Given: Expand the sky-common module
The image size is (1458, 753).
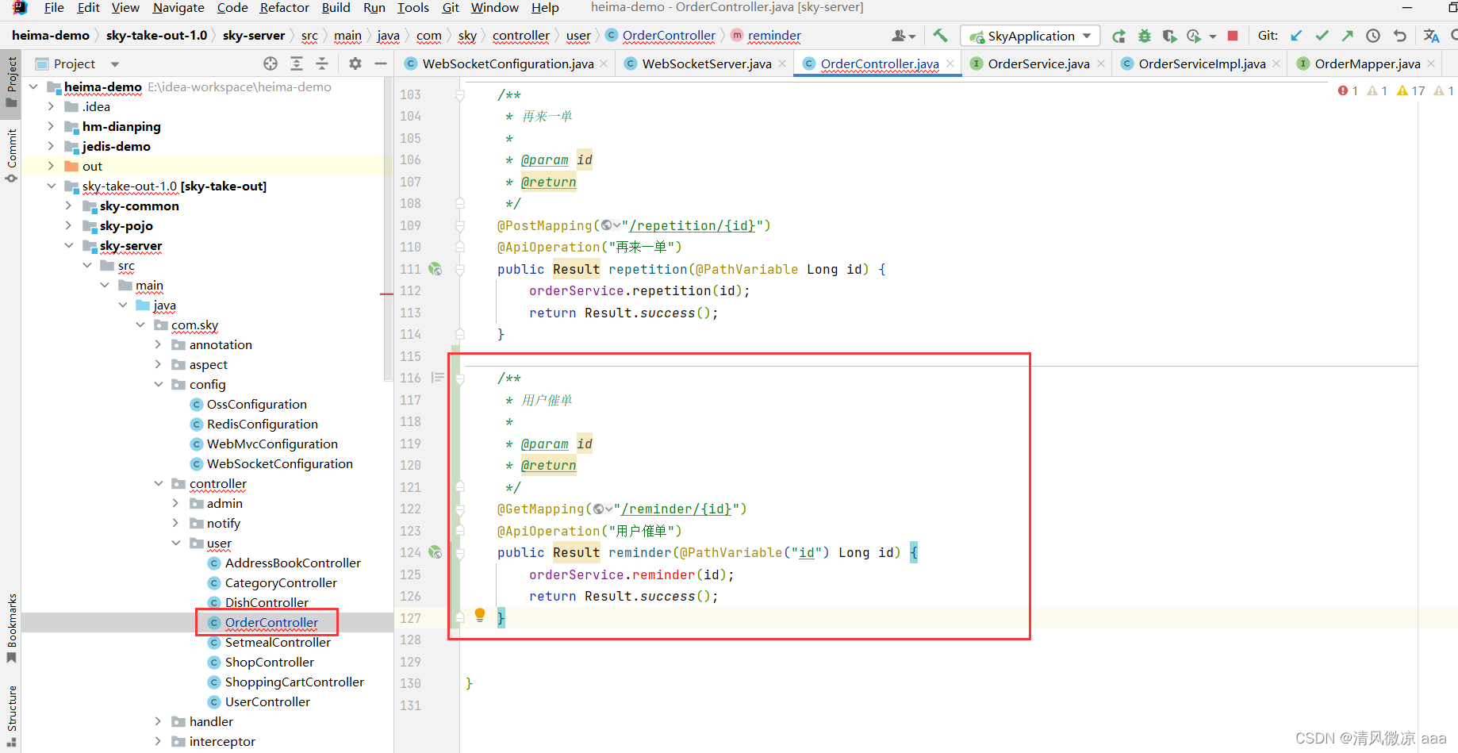Looking at the screenshot, I should point(69,206).
